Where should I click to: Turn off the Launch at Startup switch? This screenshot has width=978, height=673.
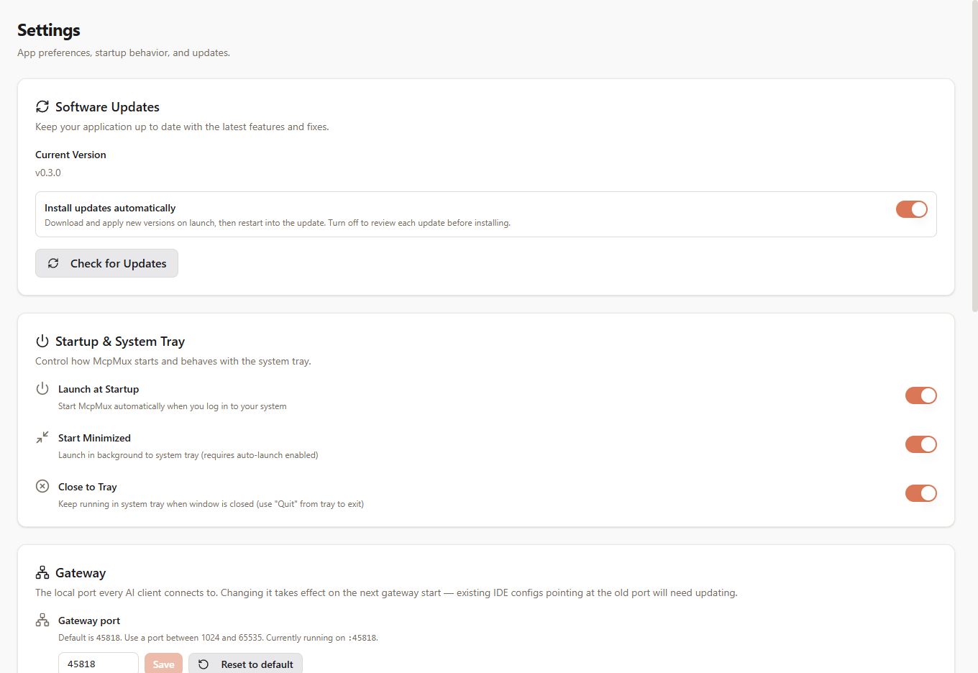tap(921, 395)
